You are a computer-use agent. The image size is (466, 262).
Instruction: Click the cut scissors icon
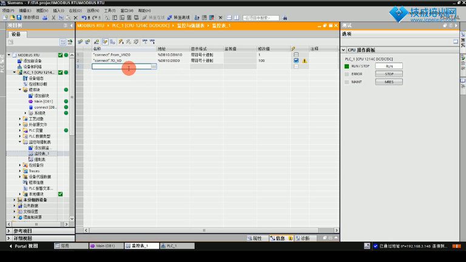point(53,18)
